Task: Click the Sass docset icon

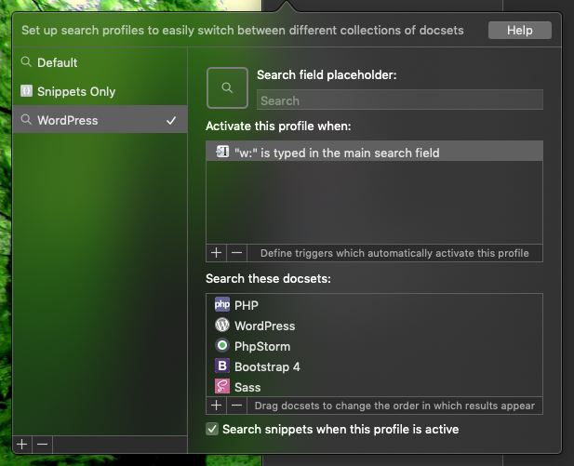Action: click(222, 386)
